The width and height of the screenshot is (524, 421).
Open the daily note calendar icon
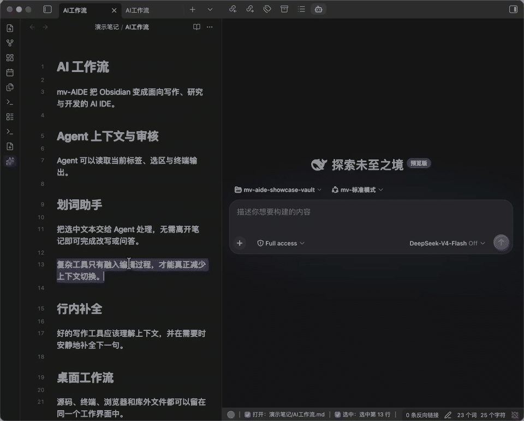(x=10, y=73)
